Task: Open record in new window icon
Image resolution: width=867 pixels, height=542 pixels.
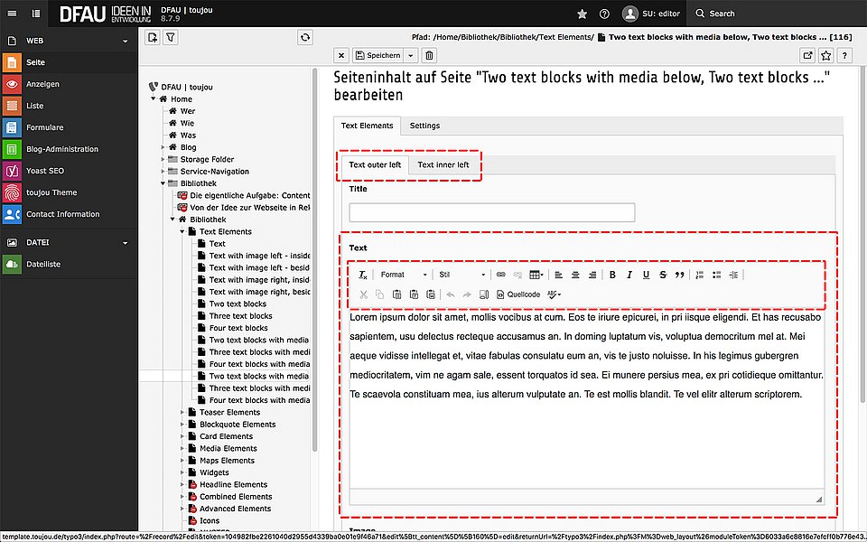Action: [807, 55]
